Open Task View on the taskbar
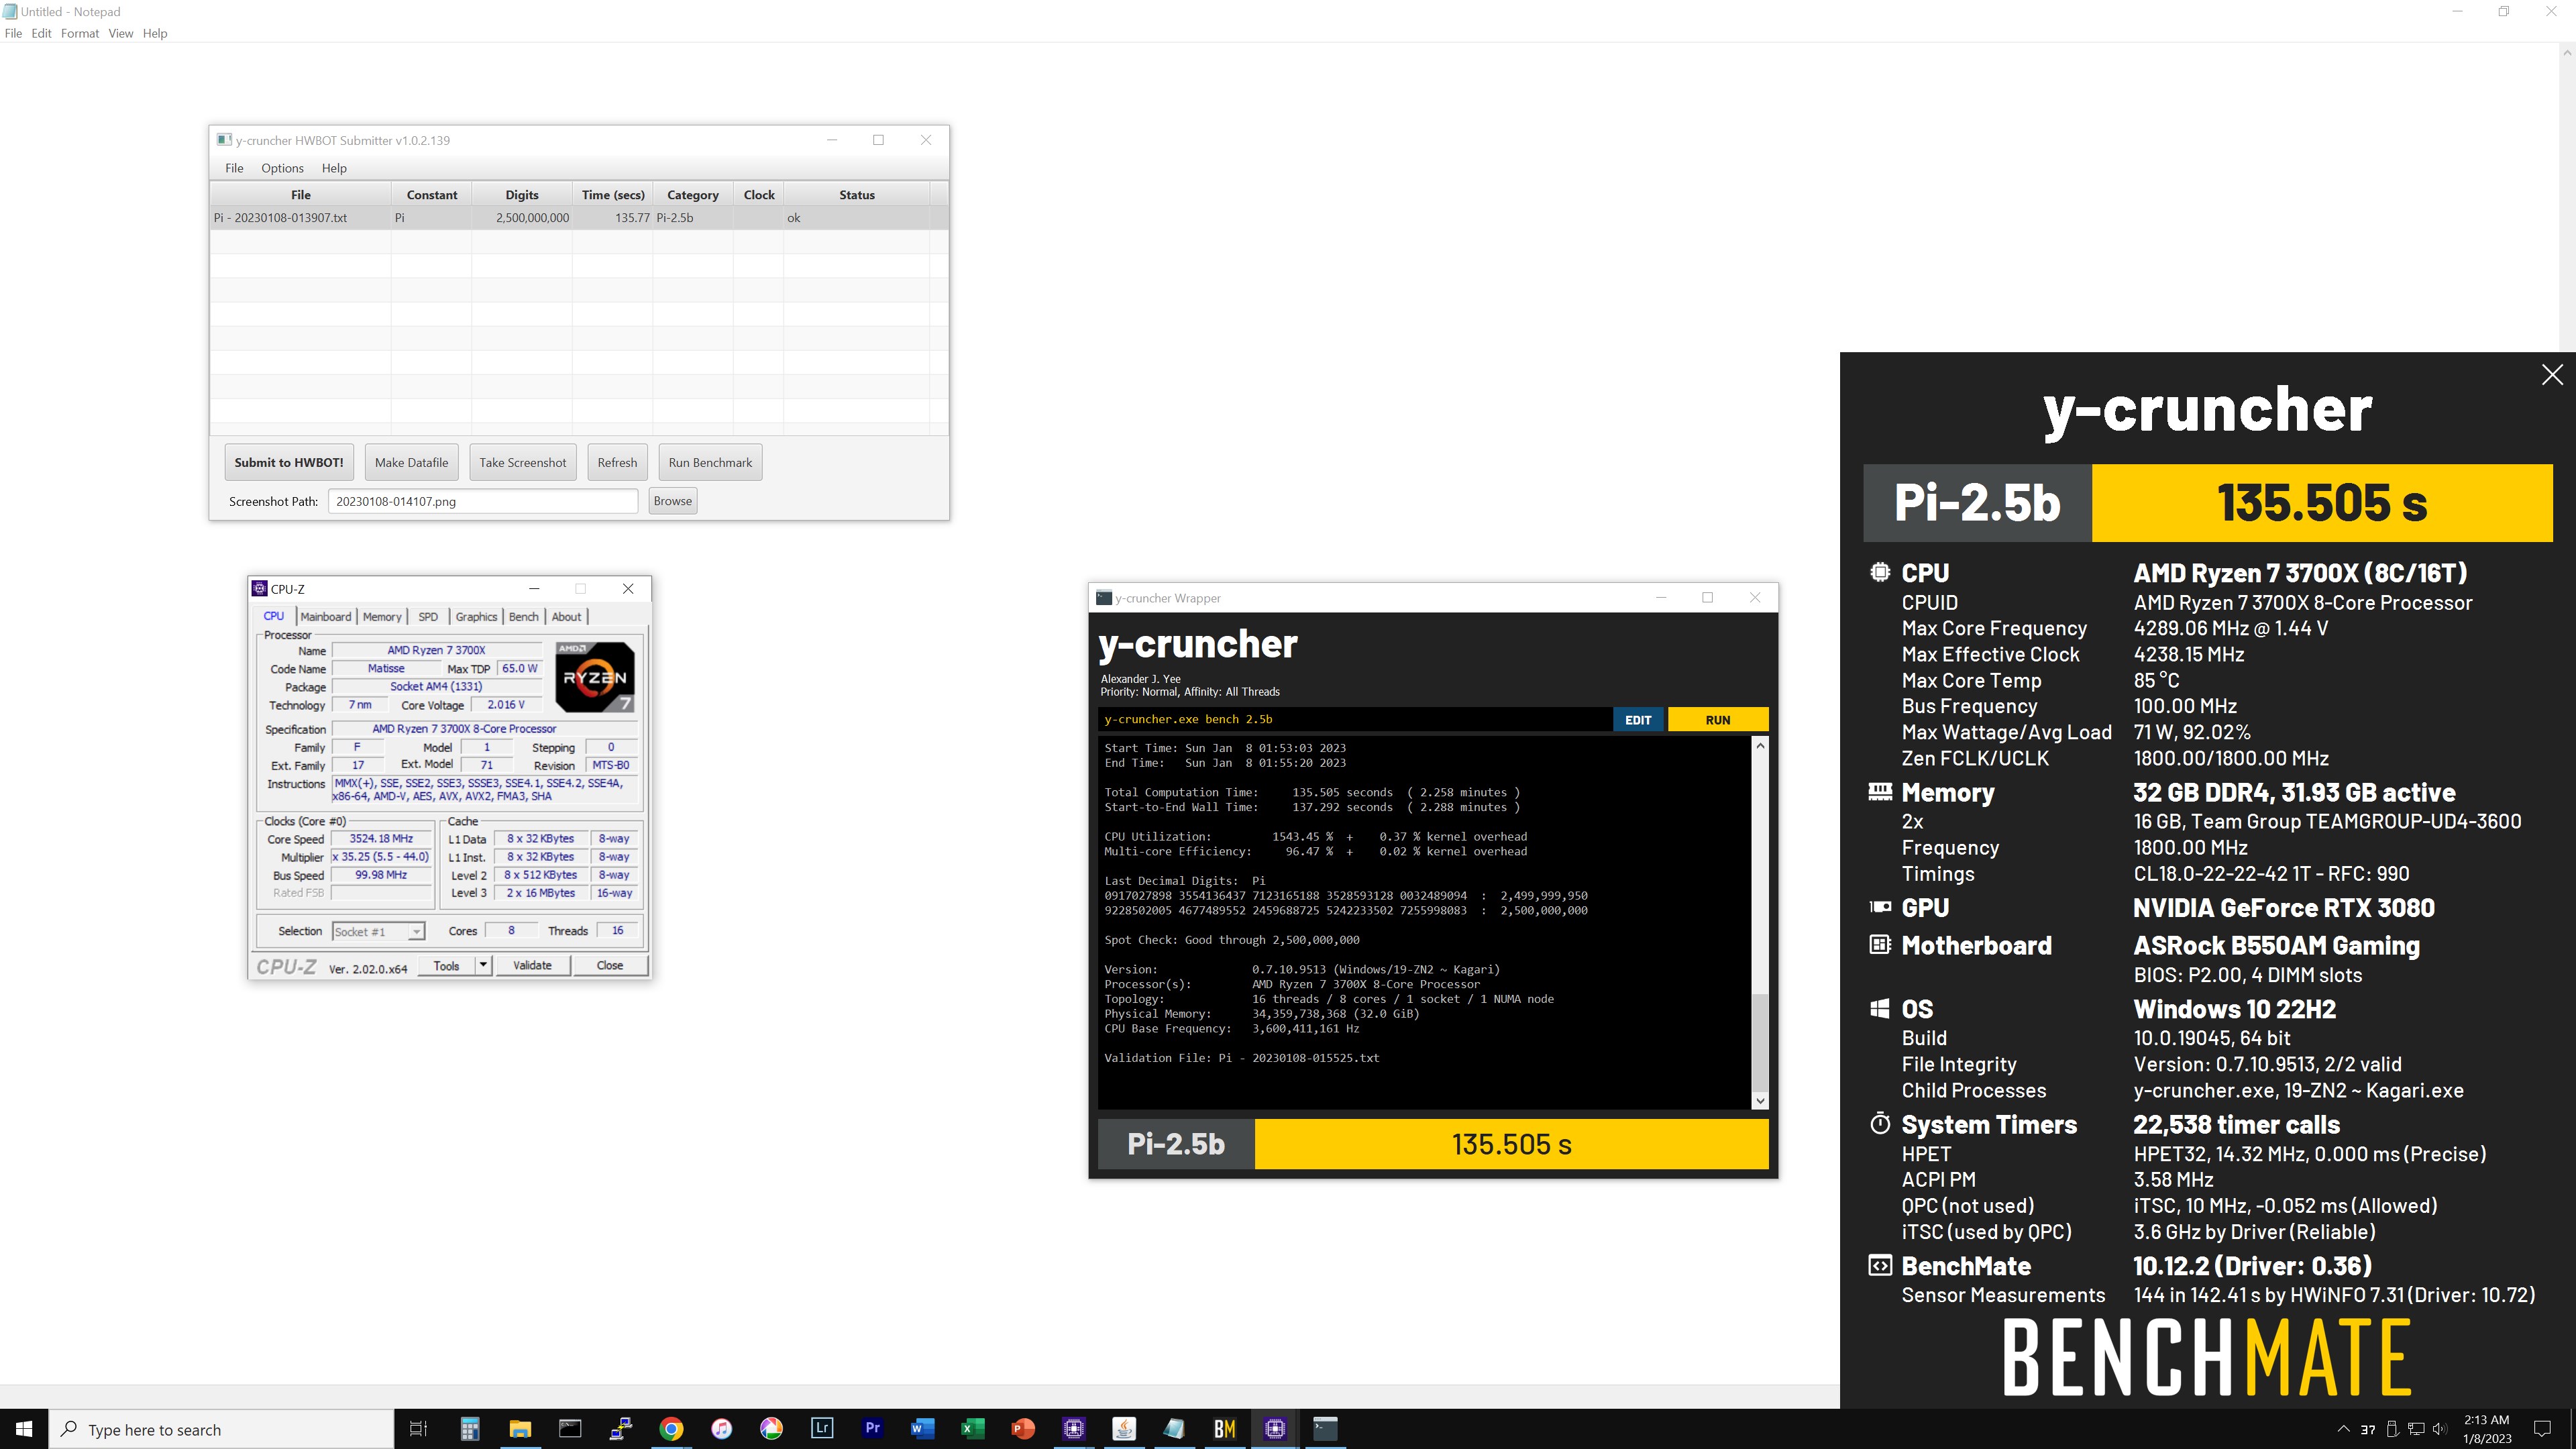This screenshot has height=1449, width=2576. pyautogui.click(x=419, y=1428)
